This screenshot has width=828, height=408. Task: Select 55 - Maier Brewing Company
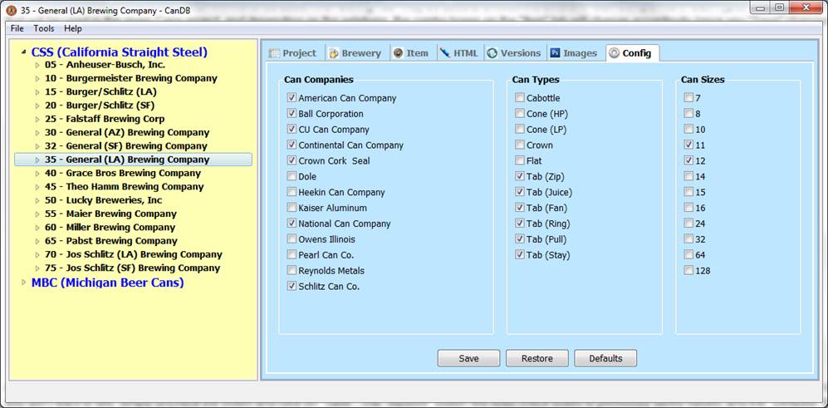pyautogui.click(x=110, y=214)
